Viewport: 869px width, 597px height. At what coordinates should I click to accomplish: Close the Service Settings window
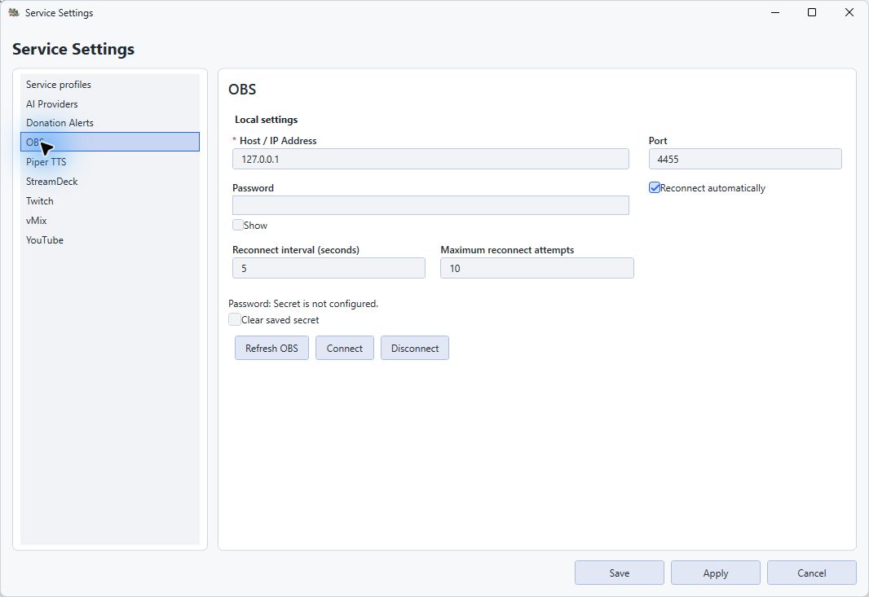tap(849, 12)
